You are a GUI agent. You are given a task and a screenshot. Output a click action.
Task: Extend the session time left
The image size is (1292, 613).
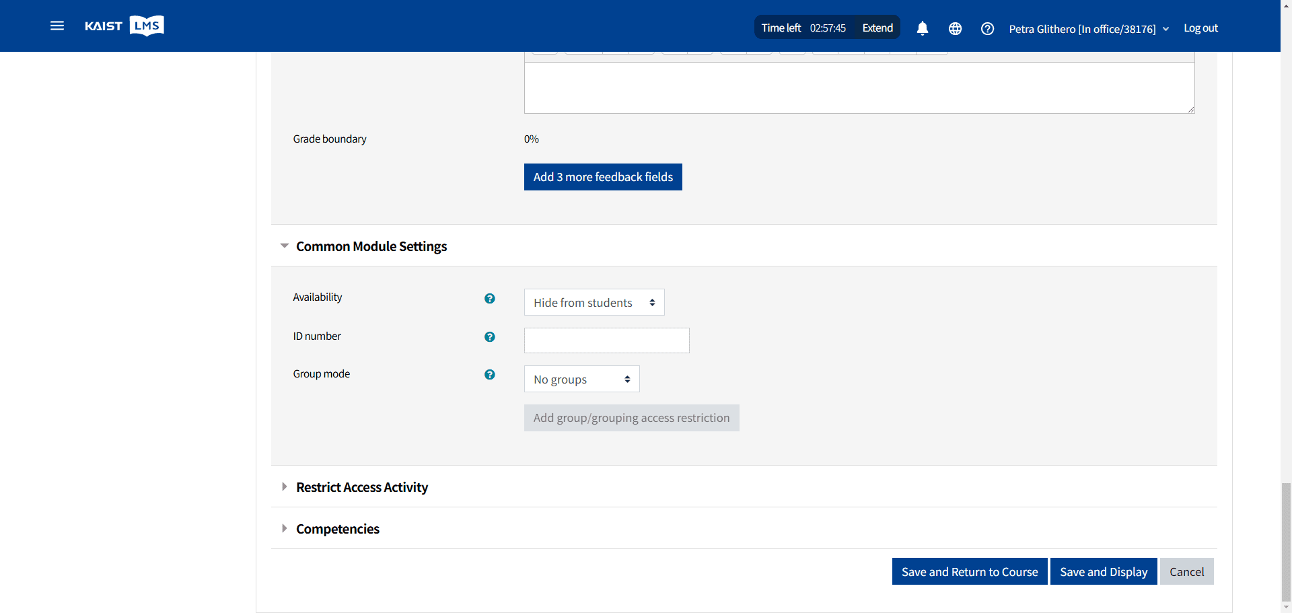point(877,28)
